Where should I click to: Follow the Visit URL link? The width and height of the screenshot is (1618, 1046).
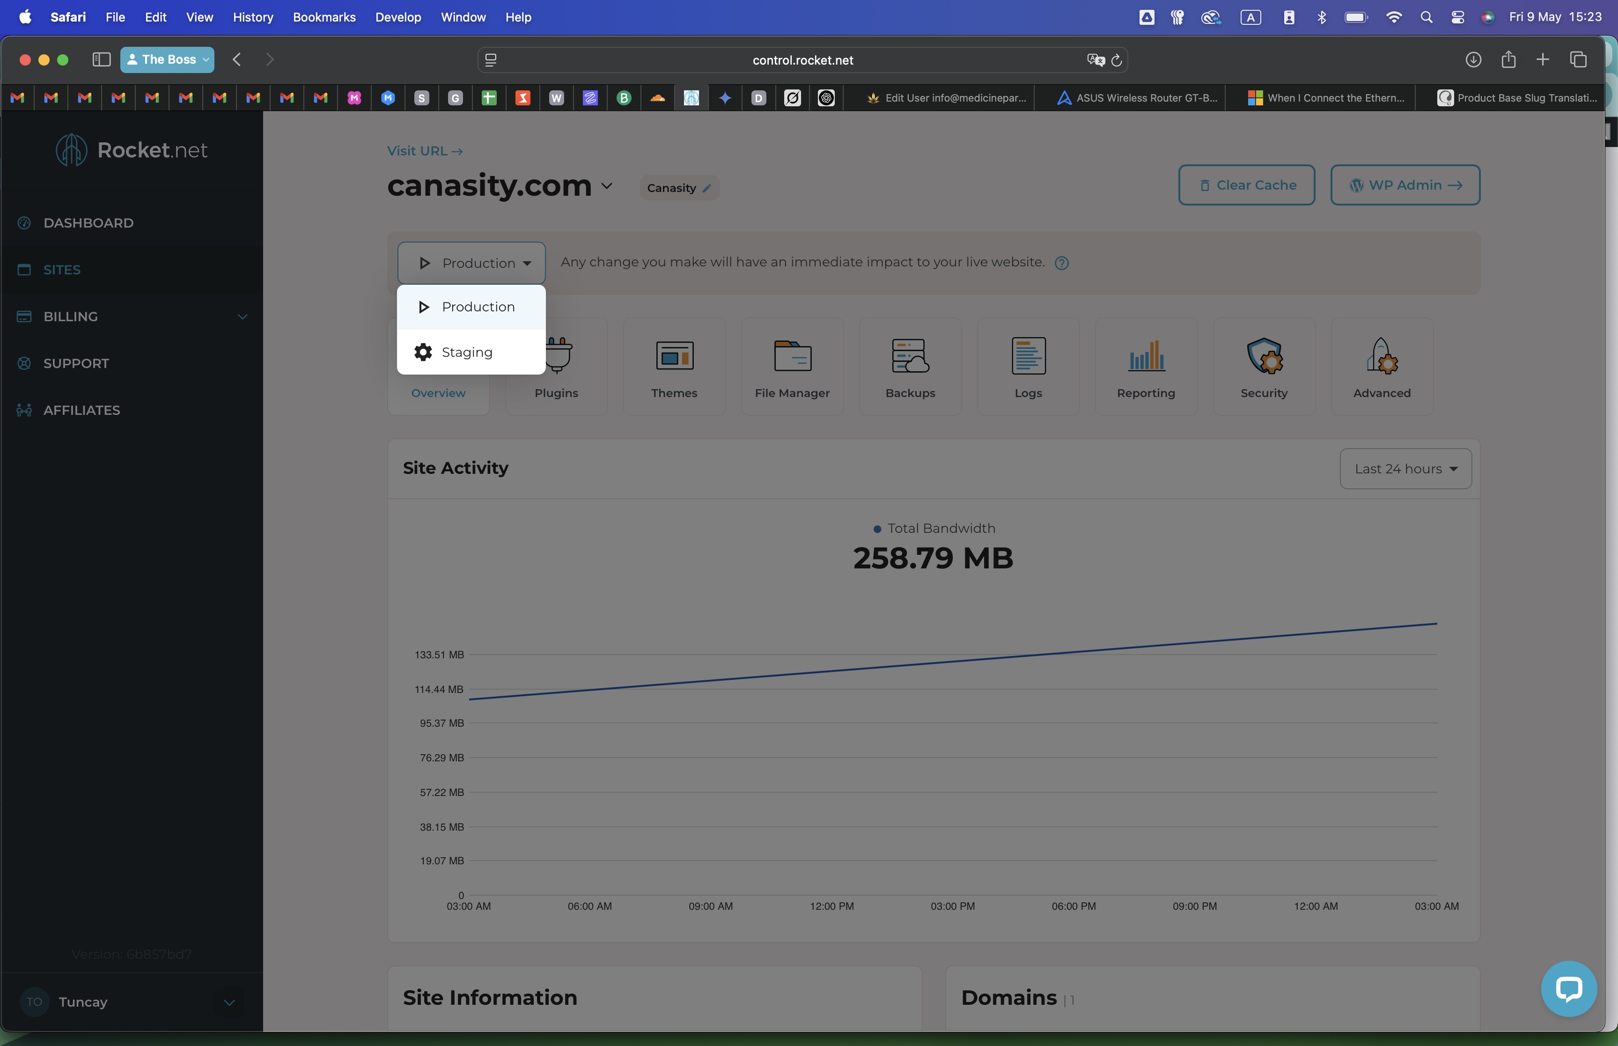424,151
